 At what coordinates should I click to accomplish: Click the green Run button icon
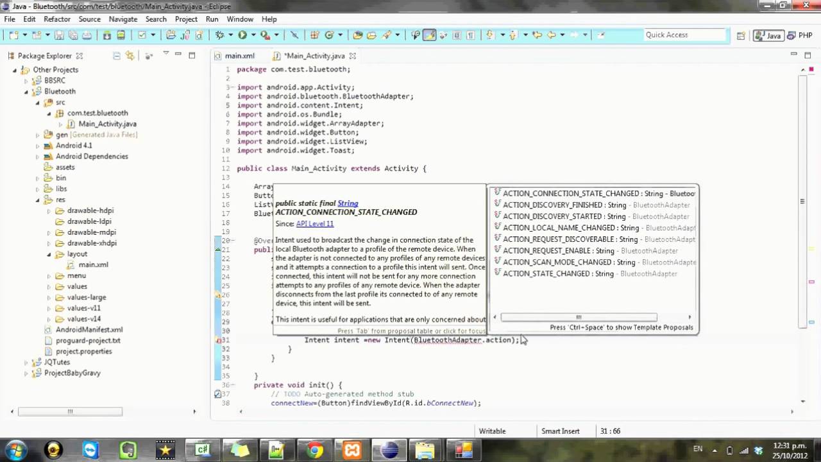pos(242,35)
